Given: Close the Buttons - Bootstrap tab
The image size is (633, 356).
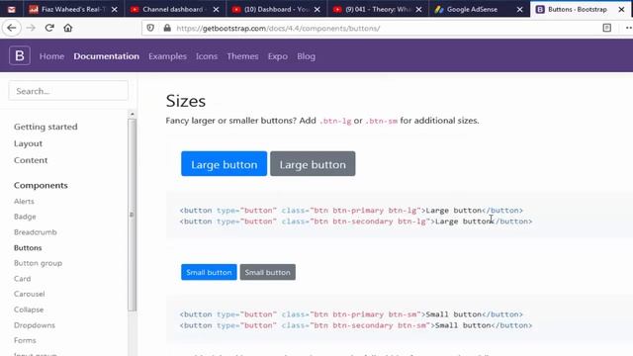Looking at the screenshot, I should [x=621, y=9].
